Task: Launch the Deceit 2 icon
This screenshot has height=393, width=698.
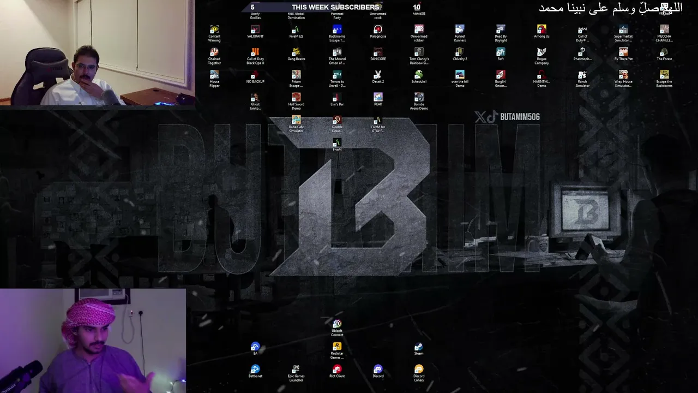Action: (378, 77)
